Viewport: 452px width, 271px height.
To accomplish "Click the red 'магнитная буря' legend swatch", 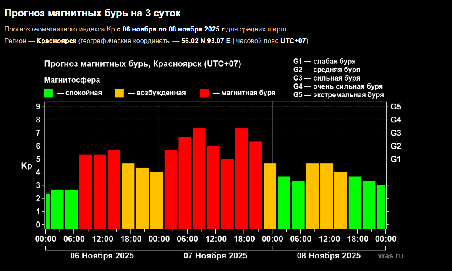I will [x=205, y=93].
